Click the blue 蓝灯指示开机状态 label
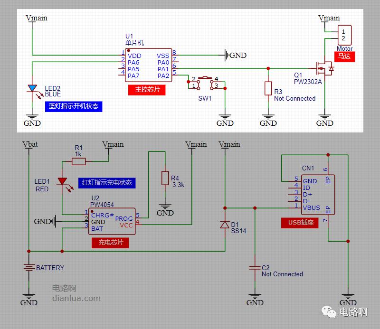Viewport: 380px width, 329px height. pyautogui.click(x=75, y=106)
